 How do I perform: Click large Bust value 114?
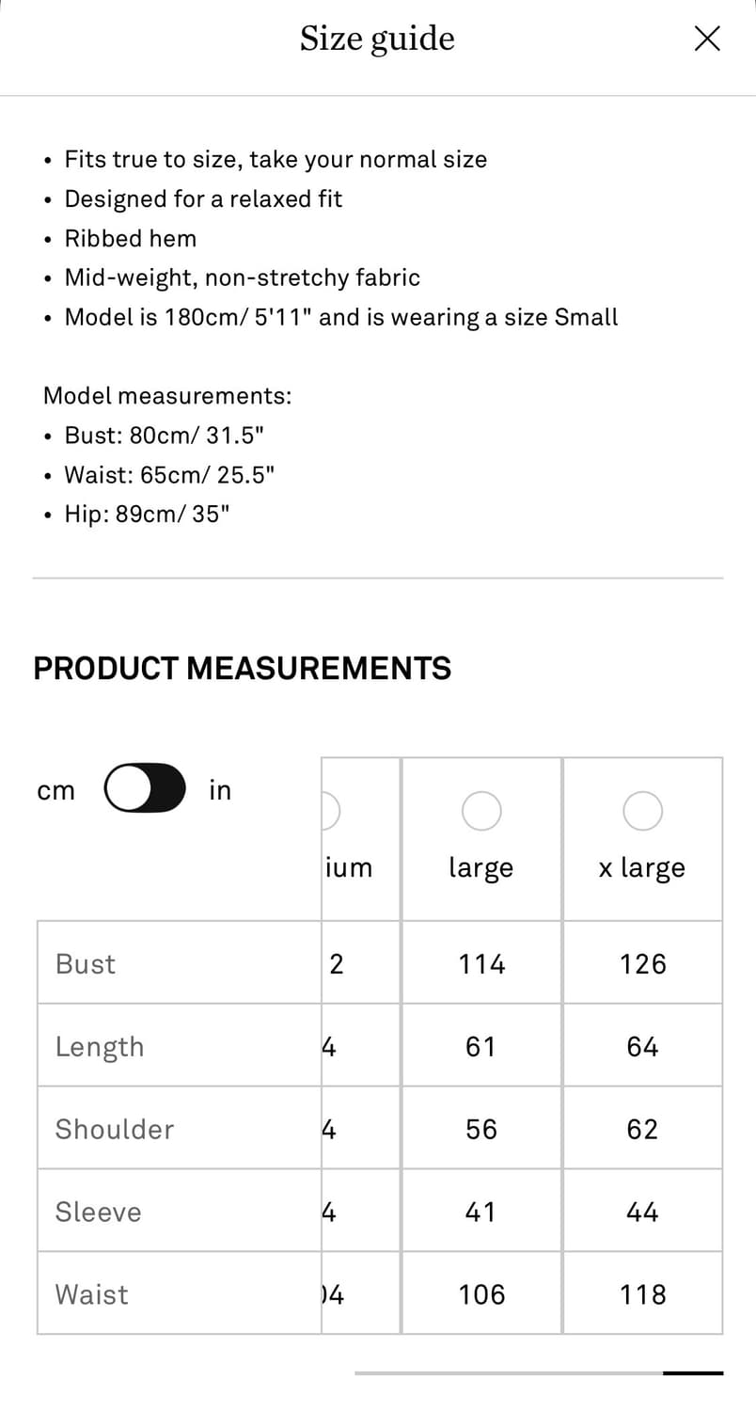[x=481, y=963]
